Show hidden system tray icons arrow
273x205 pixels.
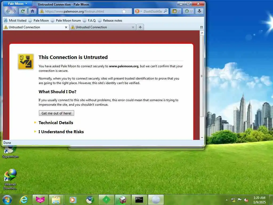tap(227, 200)
